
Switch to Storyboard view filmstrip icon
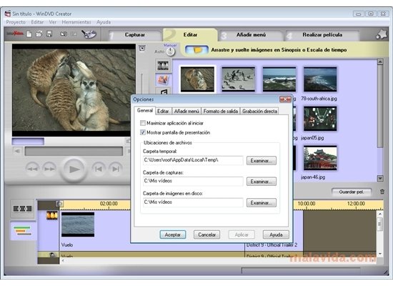pos(22,209)
